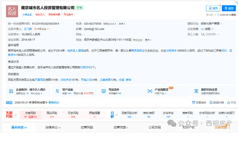Open 涉诉关系 link in risk summary
This screenshot has height=141, width=238.
point(66,80)
